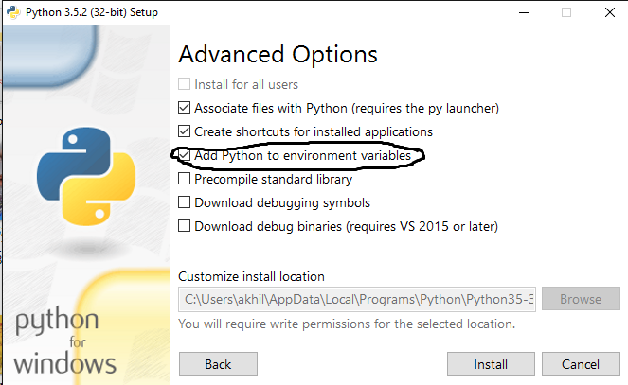
Task: Cancel the Python setup
Action: point(580,364)
